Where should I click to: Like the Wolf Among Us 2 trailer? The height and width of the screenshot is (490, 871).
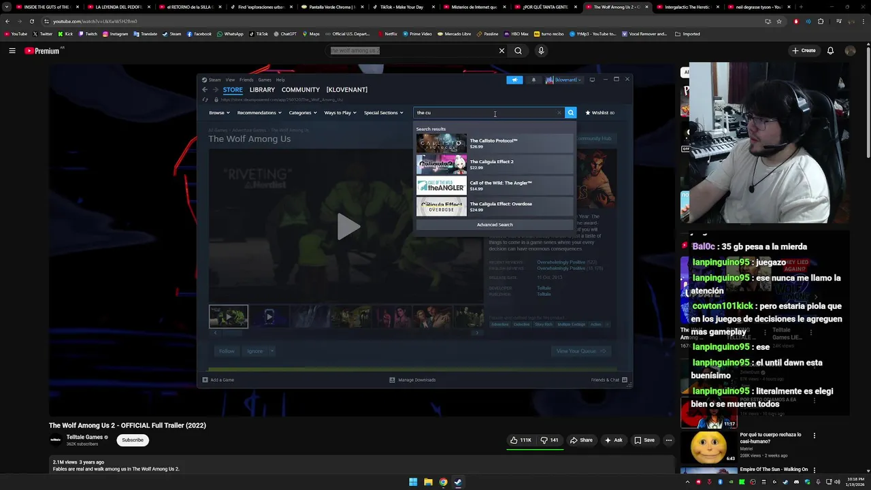(522, 440)
